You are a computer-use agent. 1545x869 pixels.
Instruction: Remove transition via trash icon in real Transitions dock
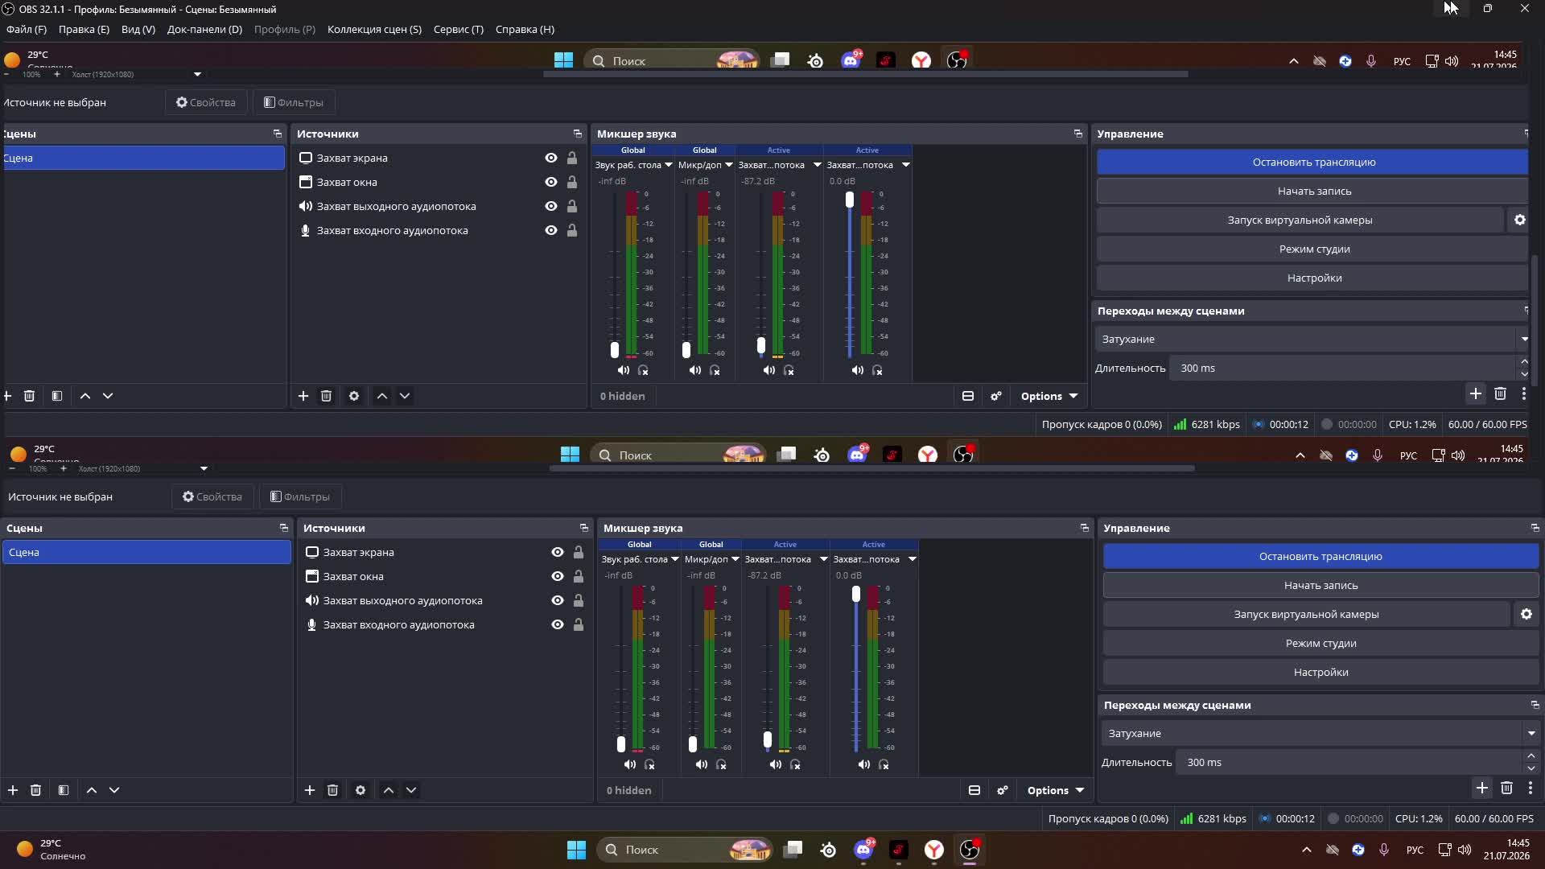pyautogui.click(x=1507, y=788)
